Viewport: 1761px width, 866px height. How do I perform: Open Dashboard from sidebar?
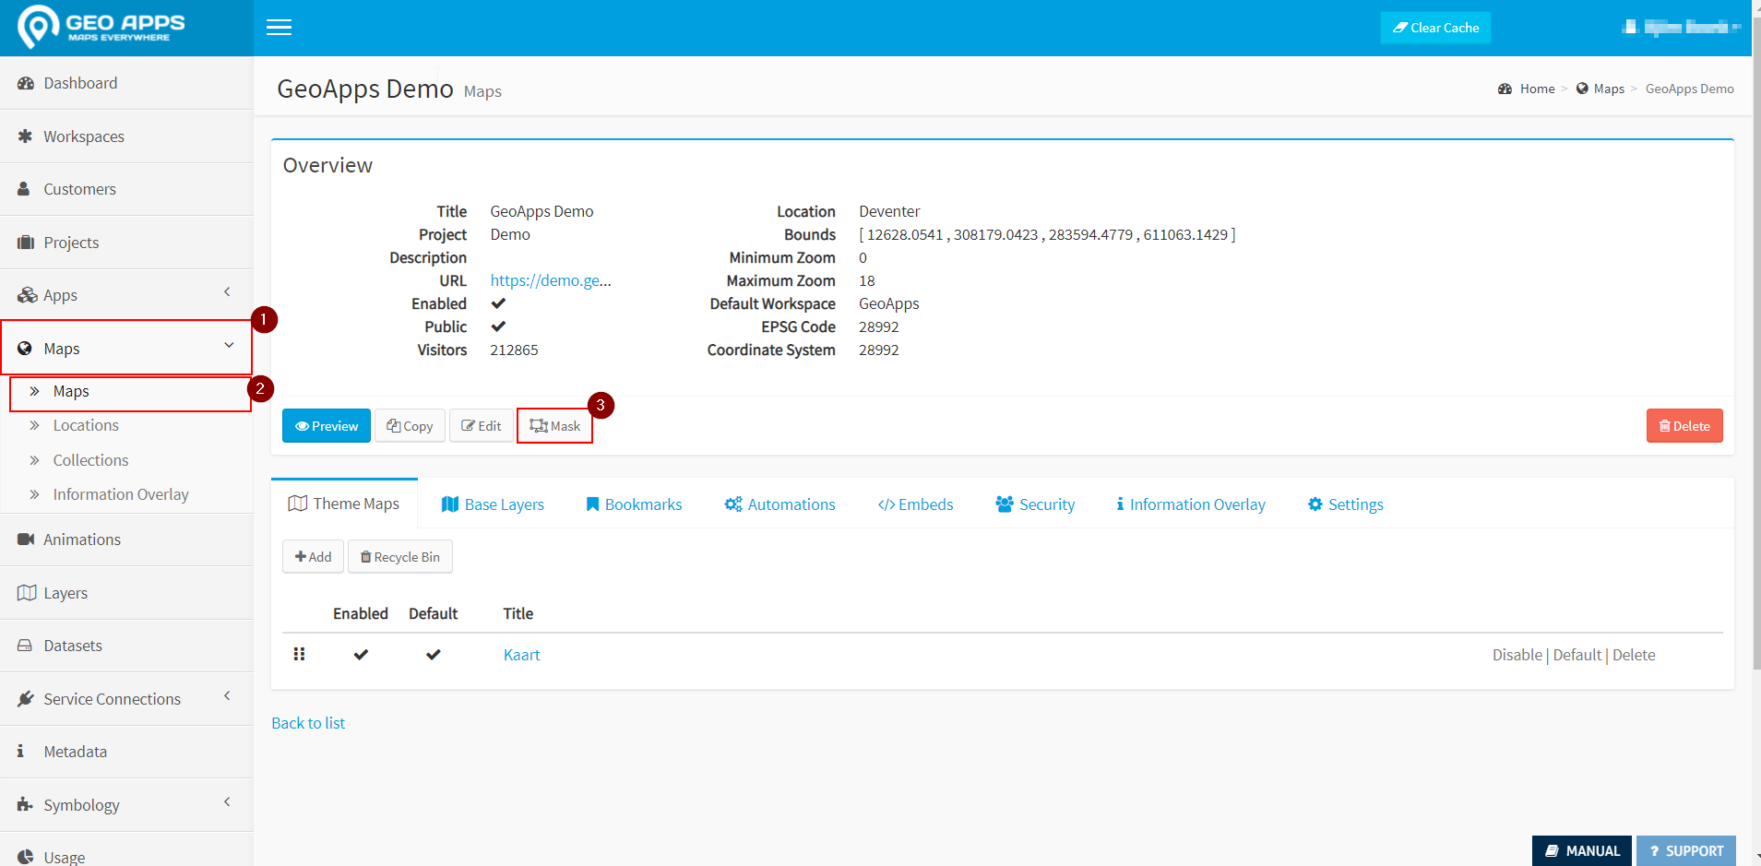click(x=126, y=83)
